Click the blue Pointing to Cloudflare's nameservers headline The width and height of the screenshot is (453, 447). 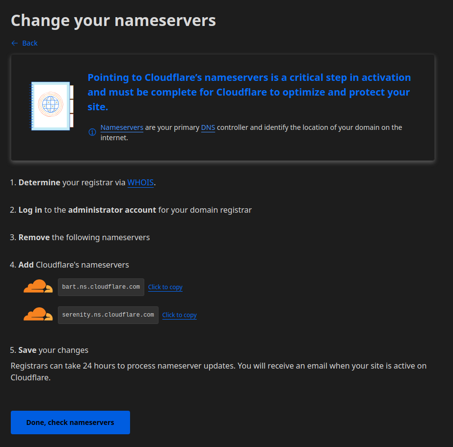pyautogui.click(x=249, y=92)
